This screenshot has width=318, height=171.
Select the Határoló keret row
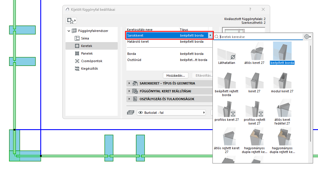point(169,42)
